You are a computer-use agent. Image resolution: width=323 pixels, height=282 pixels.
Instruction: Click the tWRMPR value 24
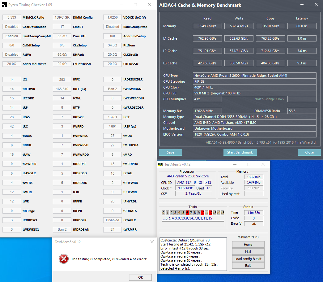tap(113, 229)
